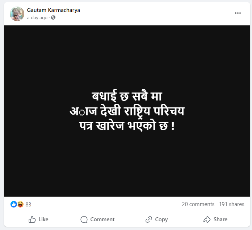
Task: Open the Share button label
Action: pos(220,219)
